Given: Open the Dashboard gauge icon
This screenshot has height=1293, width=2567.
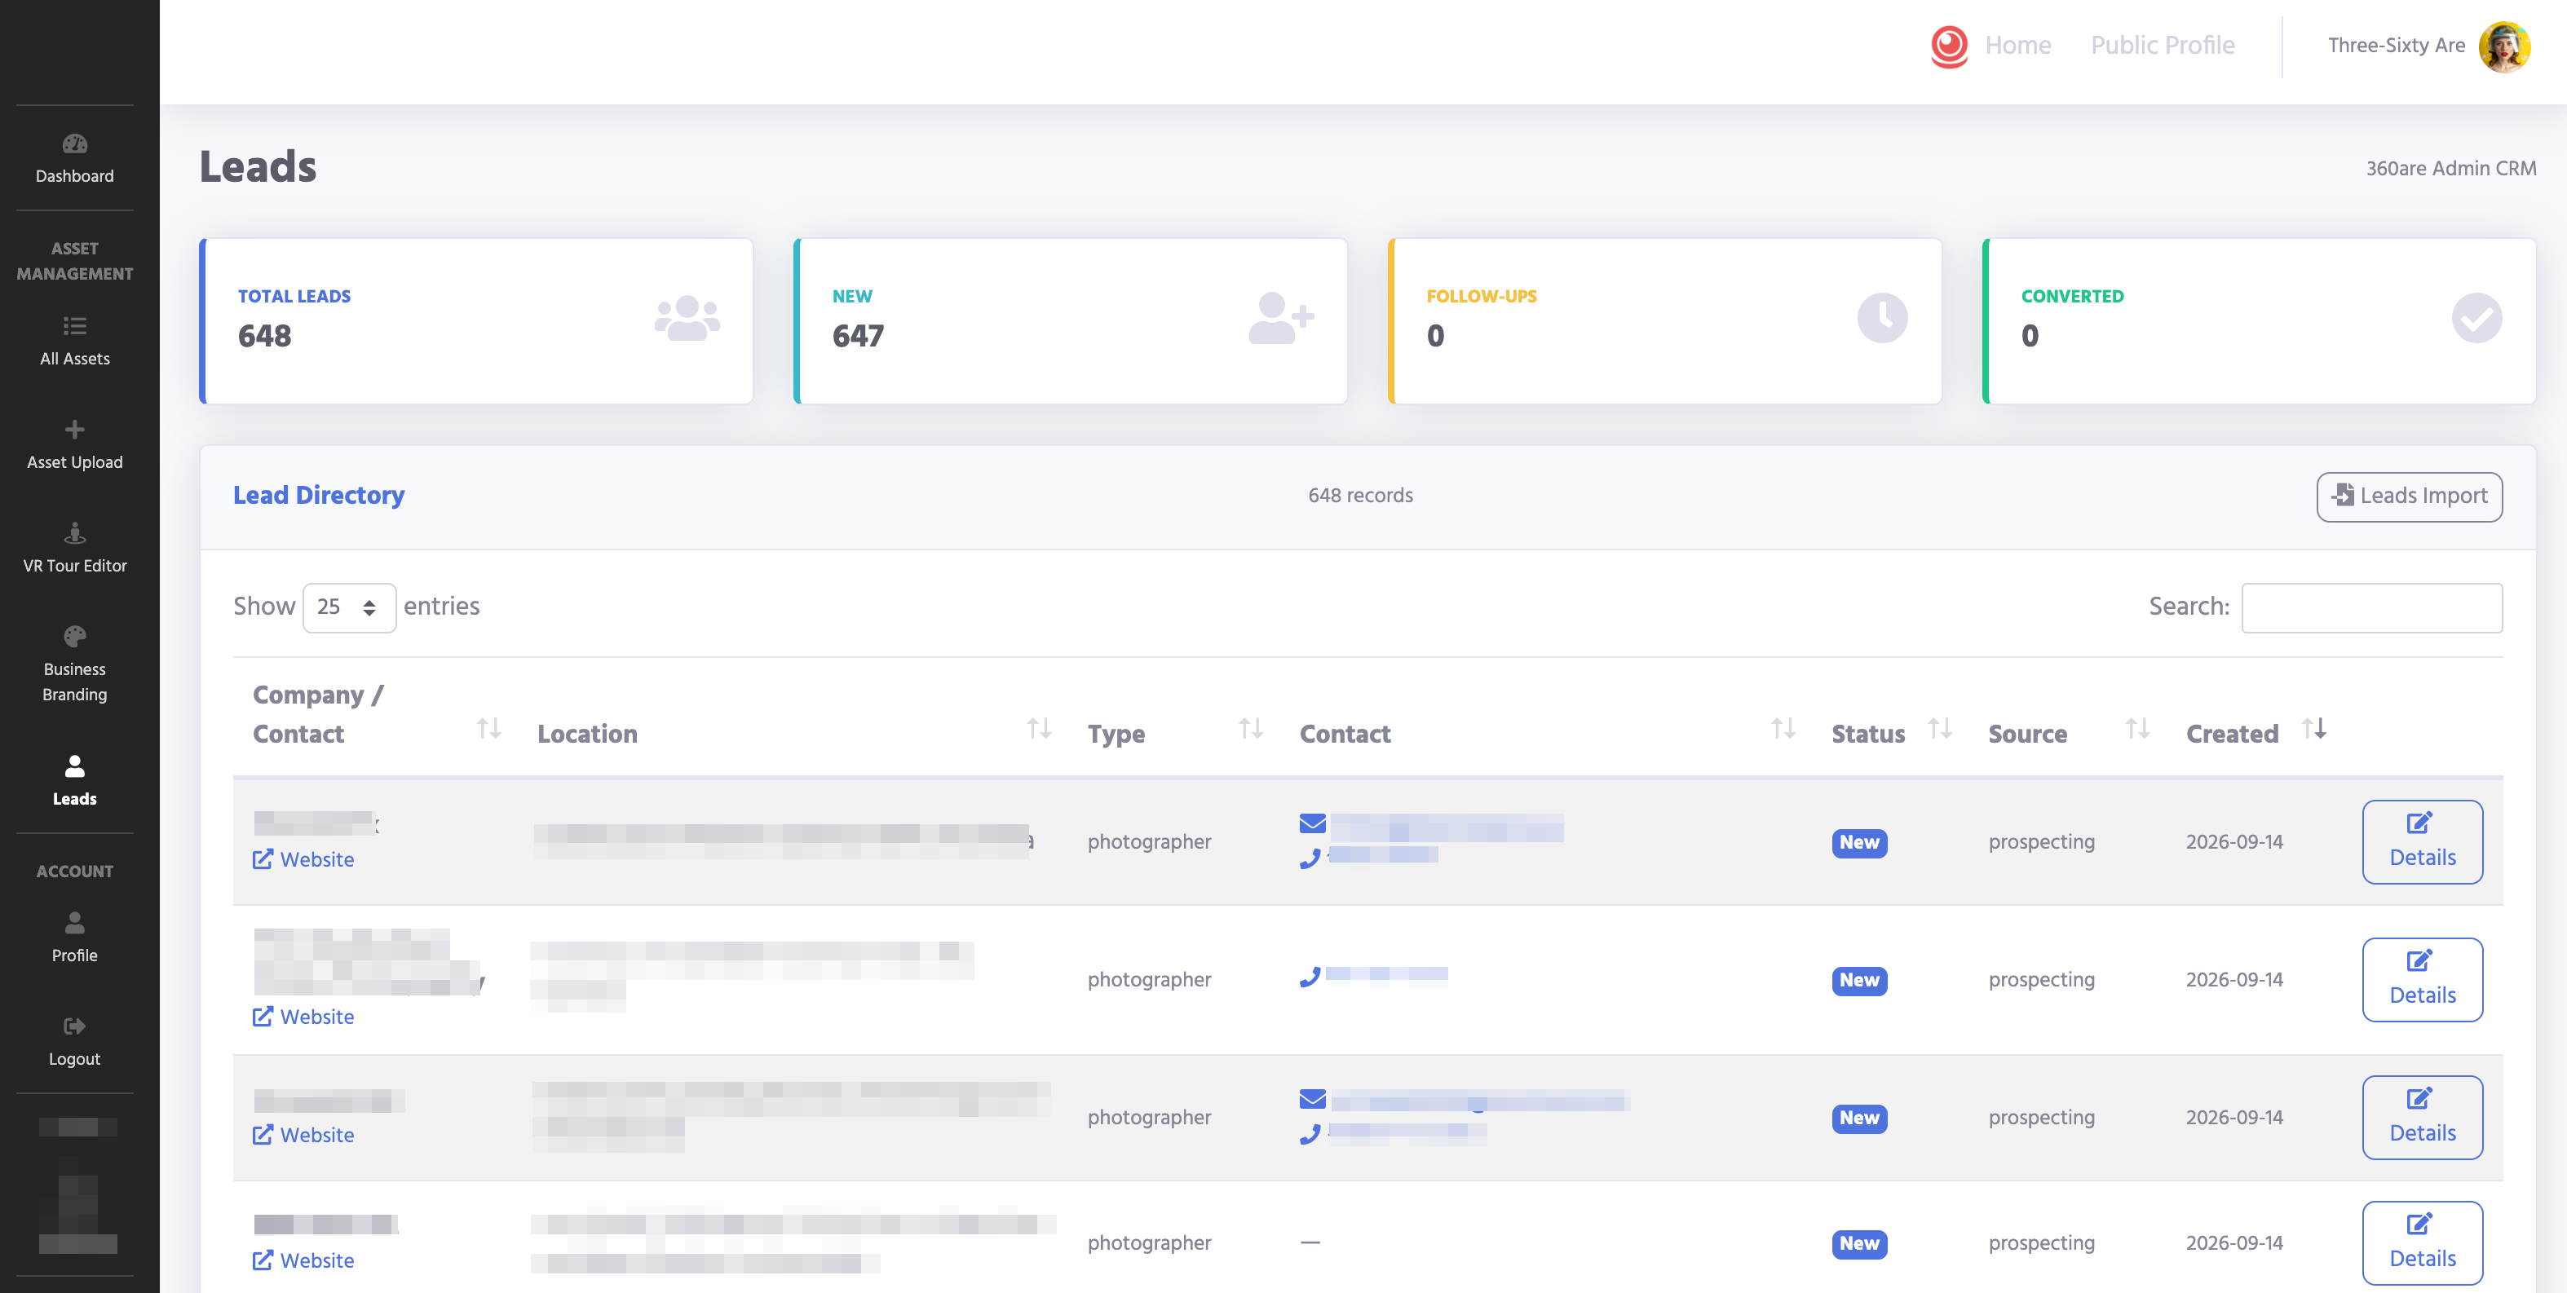Looking at the screenshot, I should [x=75, y=144].
